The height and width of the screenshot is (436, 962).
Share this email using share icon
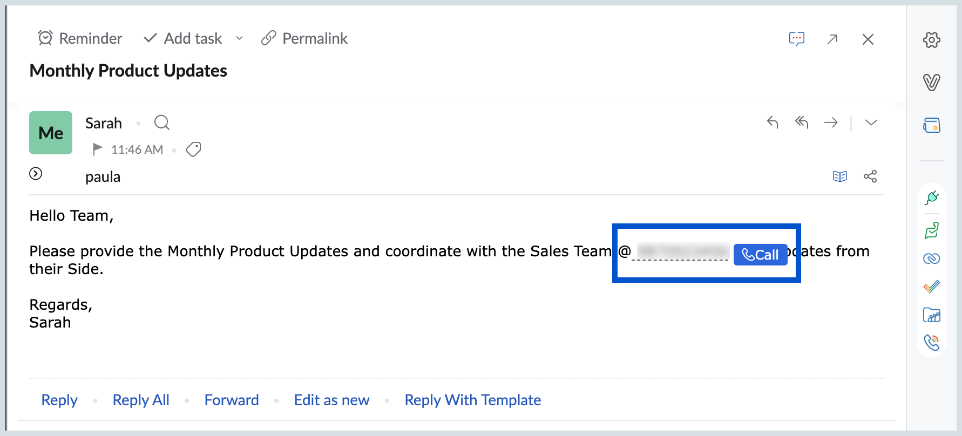click(x=870, y=176)
